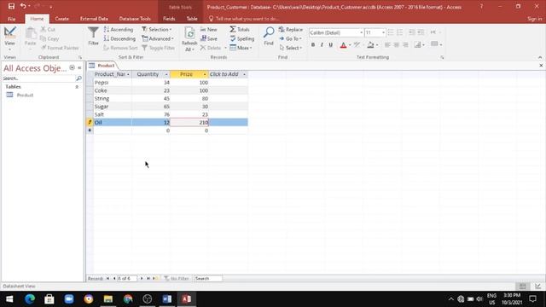Click search magnifier in navigation pane
The height and width of the screenshot is (307, 546).
click(x=78, y=78)
